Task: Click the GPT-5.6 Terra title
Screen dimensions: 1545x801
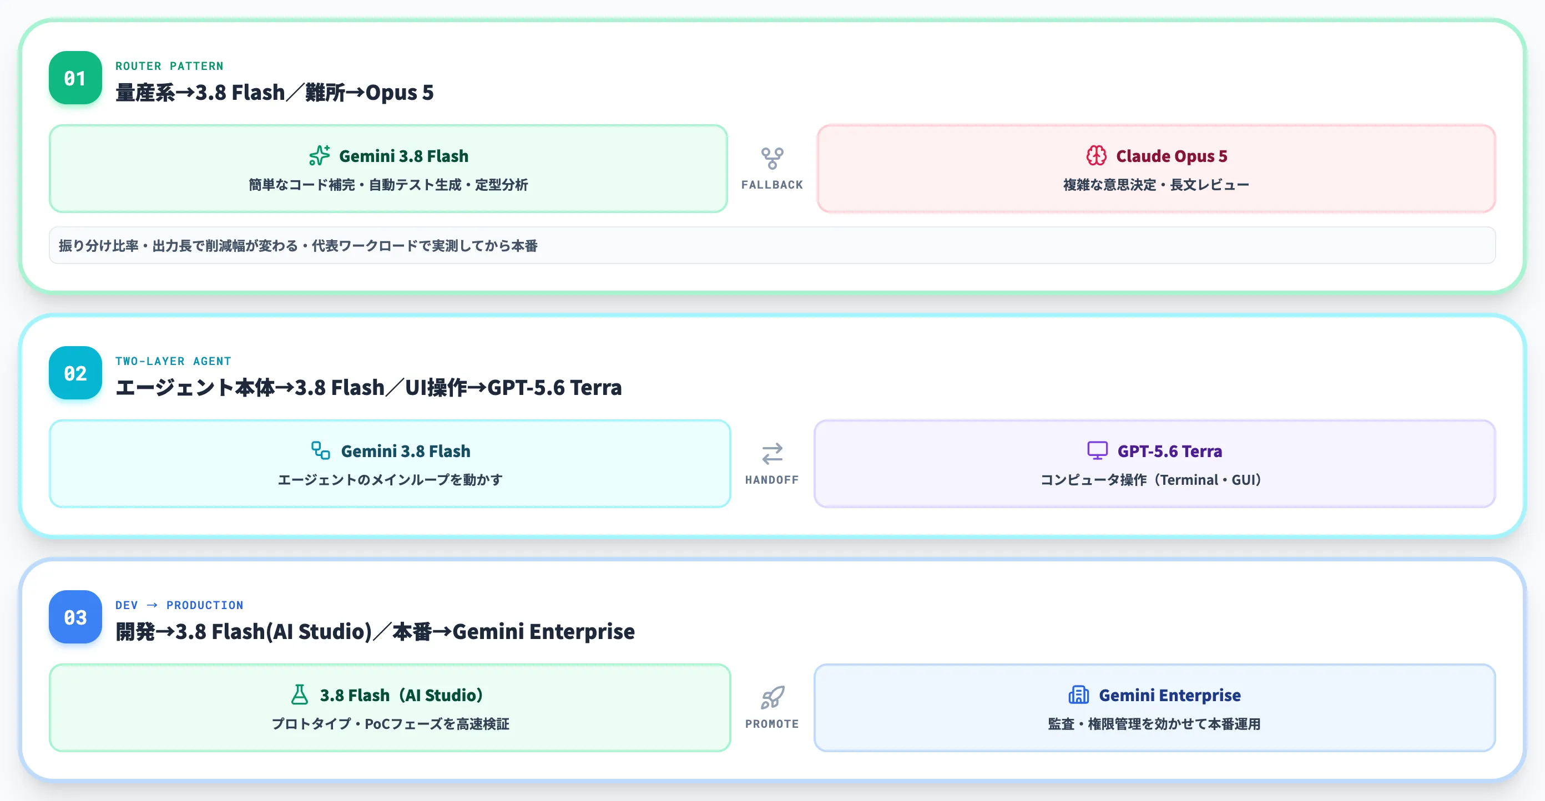Action: click(1169, 451)
